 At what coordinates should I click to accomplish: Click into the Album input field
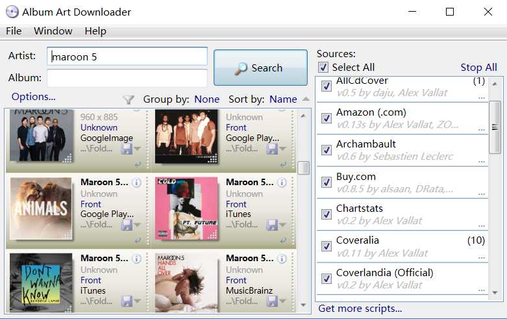127,79
